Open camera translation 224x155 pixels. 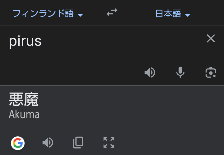click(211, 73)
